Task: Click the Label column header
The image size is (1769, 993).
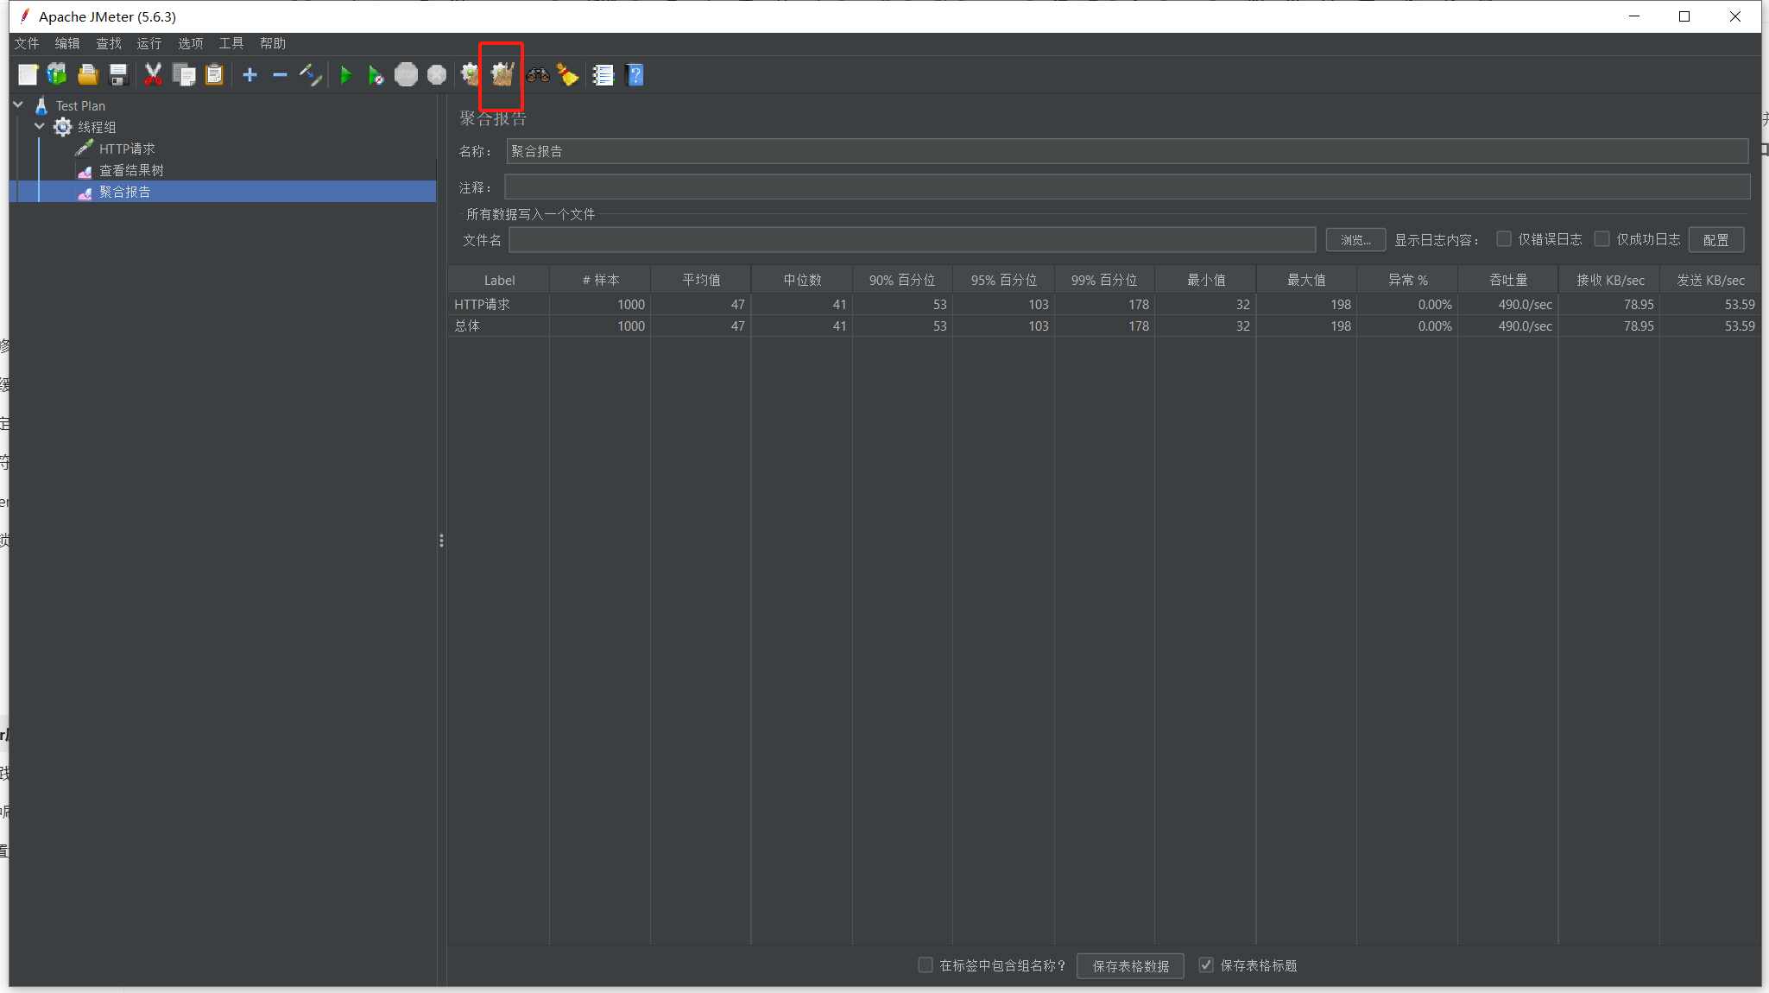Action: pyautogui.click(x=499, y=280)
